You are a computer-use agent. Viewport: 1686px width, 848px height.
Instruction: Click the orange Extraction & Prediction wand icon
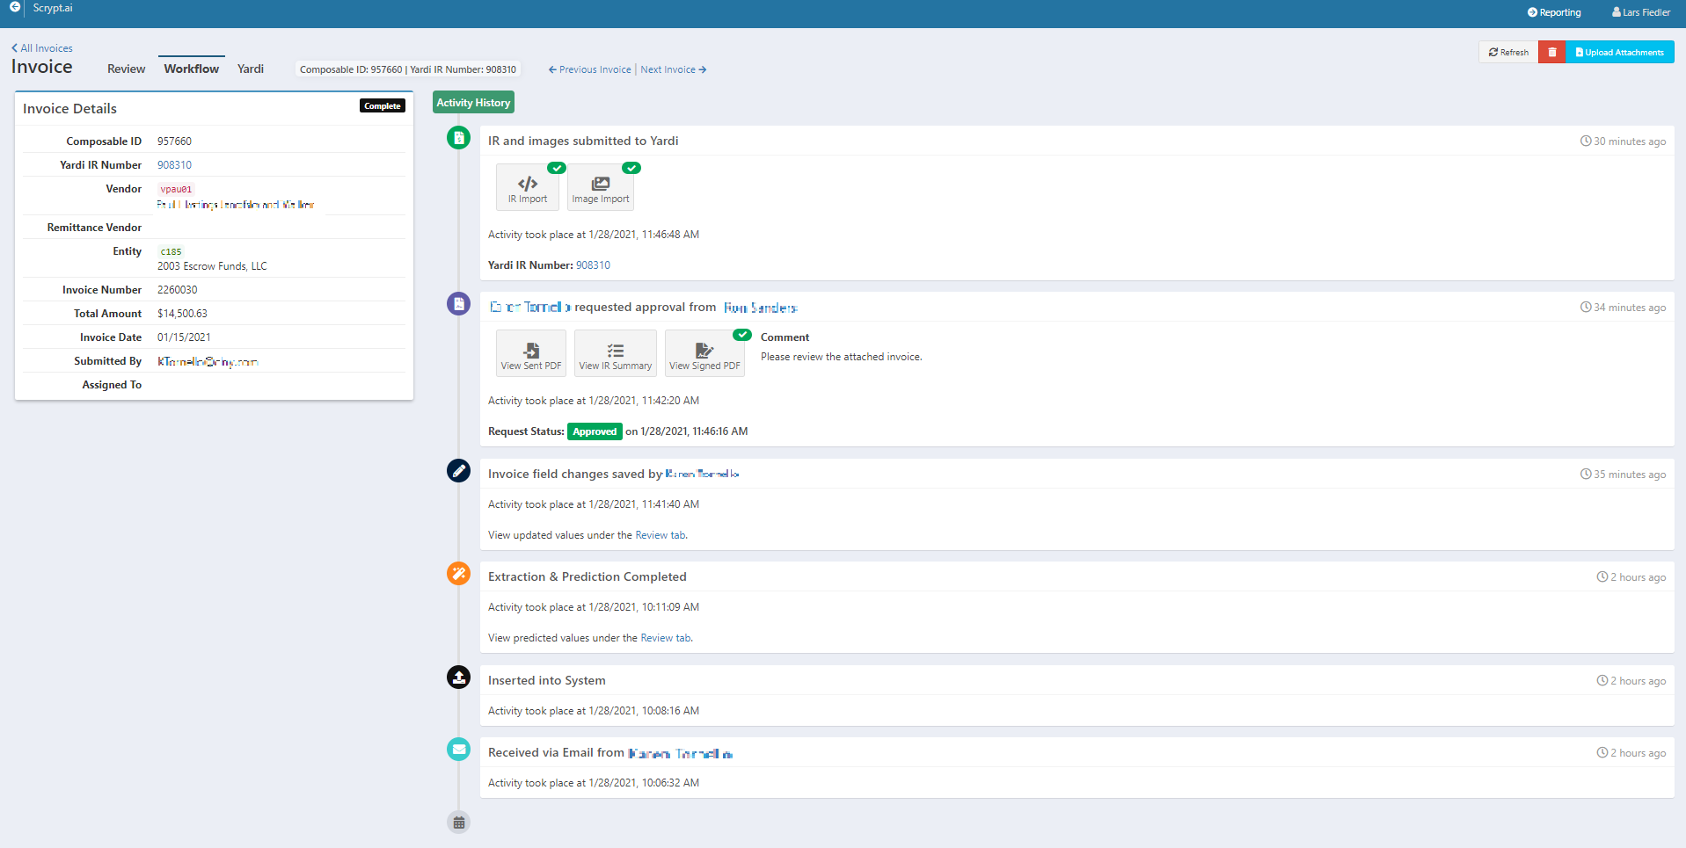pos(458,573)
